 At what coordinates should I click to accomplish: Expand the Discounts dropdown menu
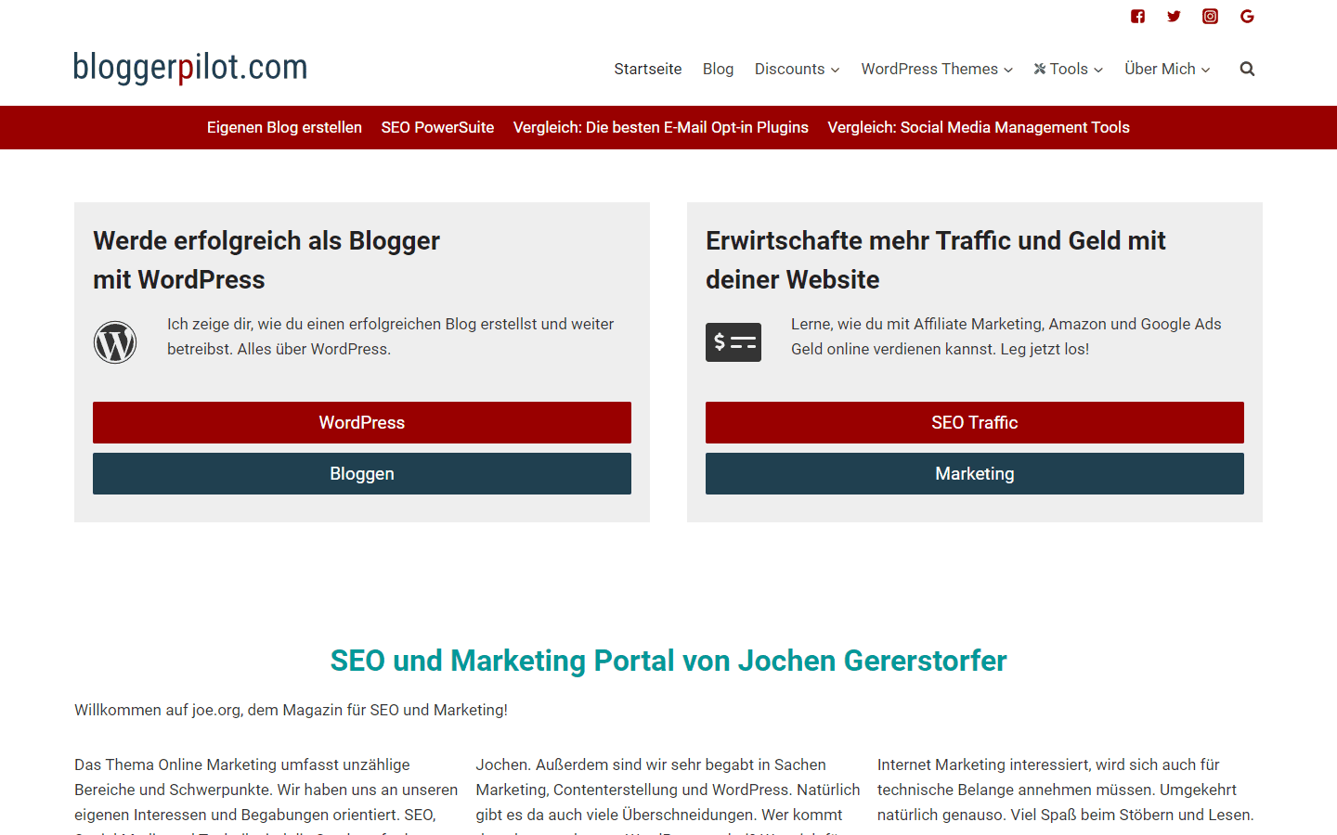coord(797,69)
